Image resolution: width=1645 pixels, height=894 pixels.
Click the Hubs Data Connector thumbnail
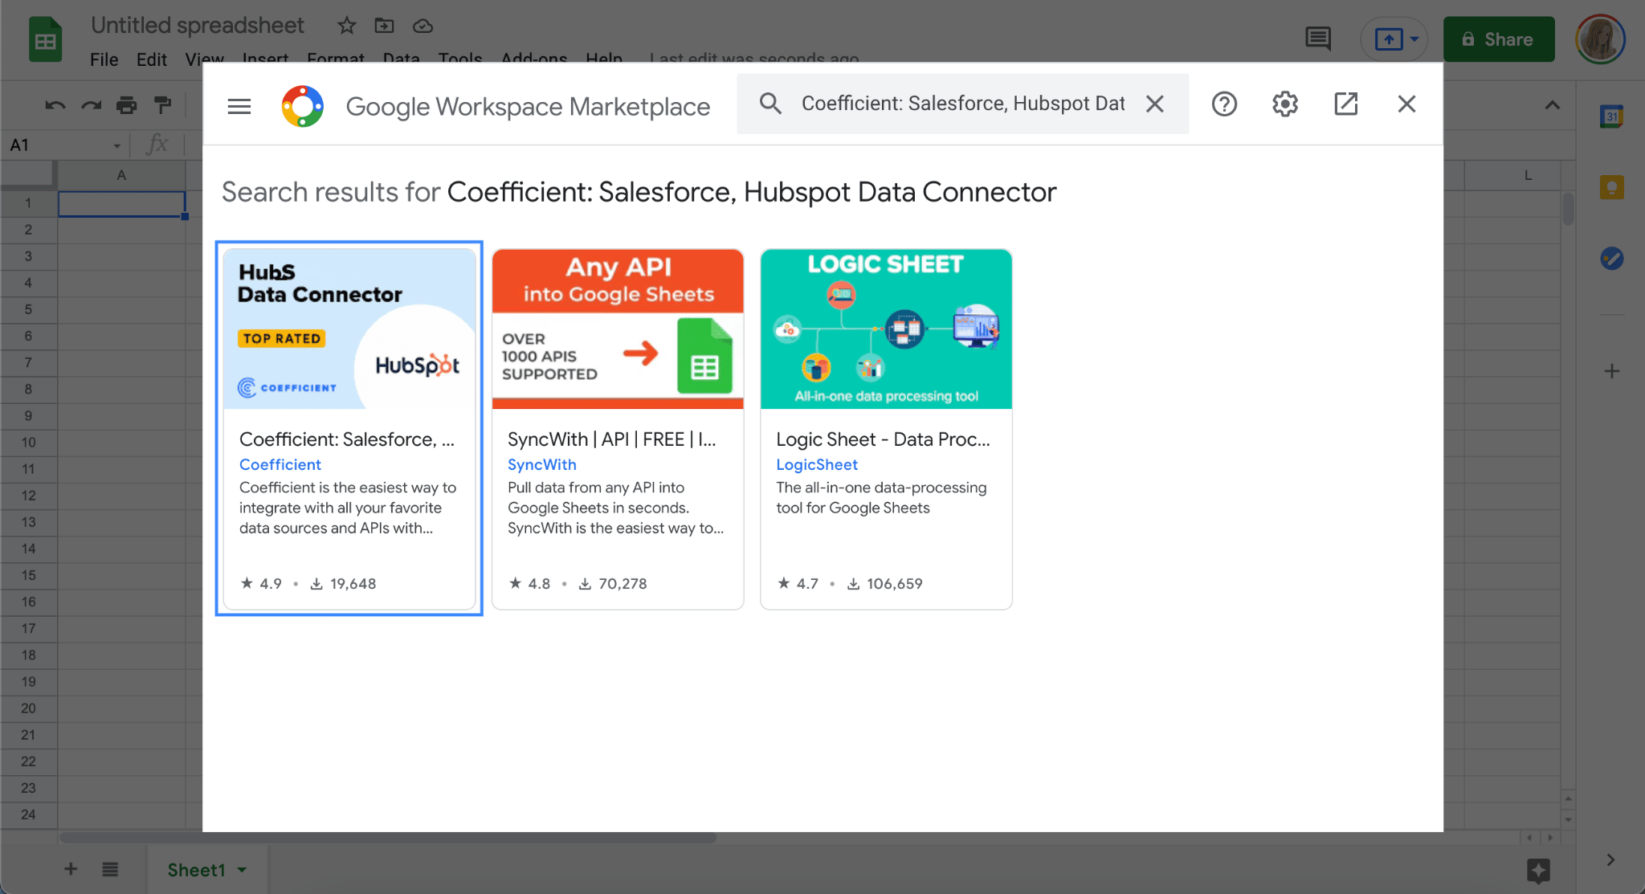click(x=349, y=329)
